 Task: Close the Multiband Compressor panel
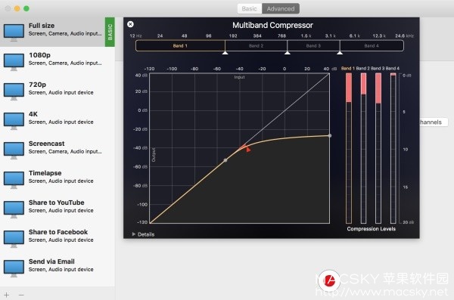coord(130,24)
